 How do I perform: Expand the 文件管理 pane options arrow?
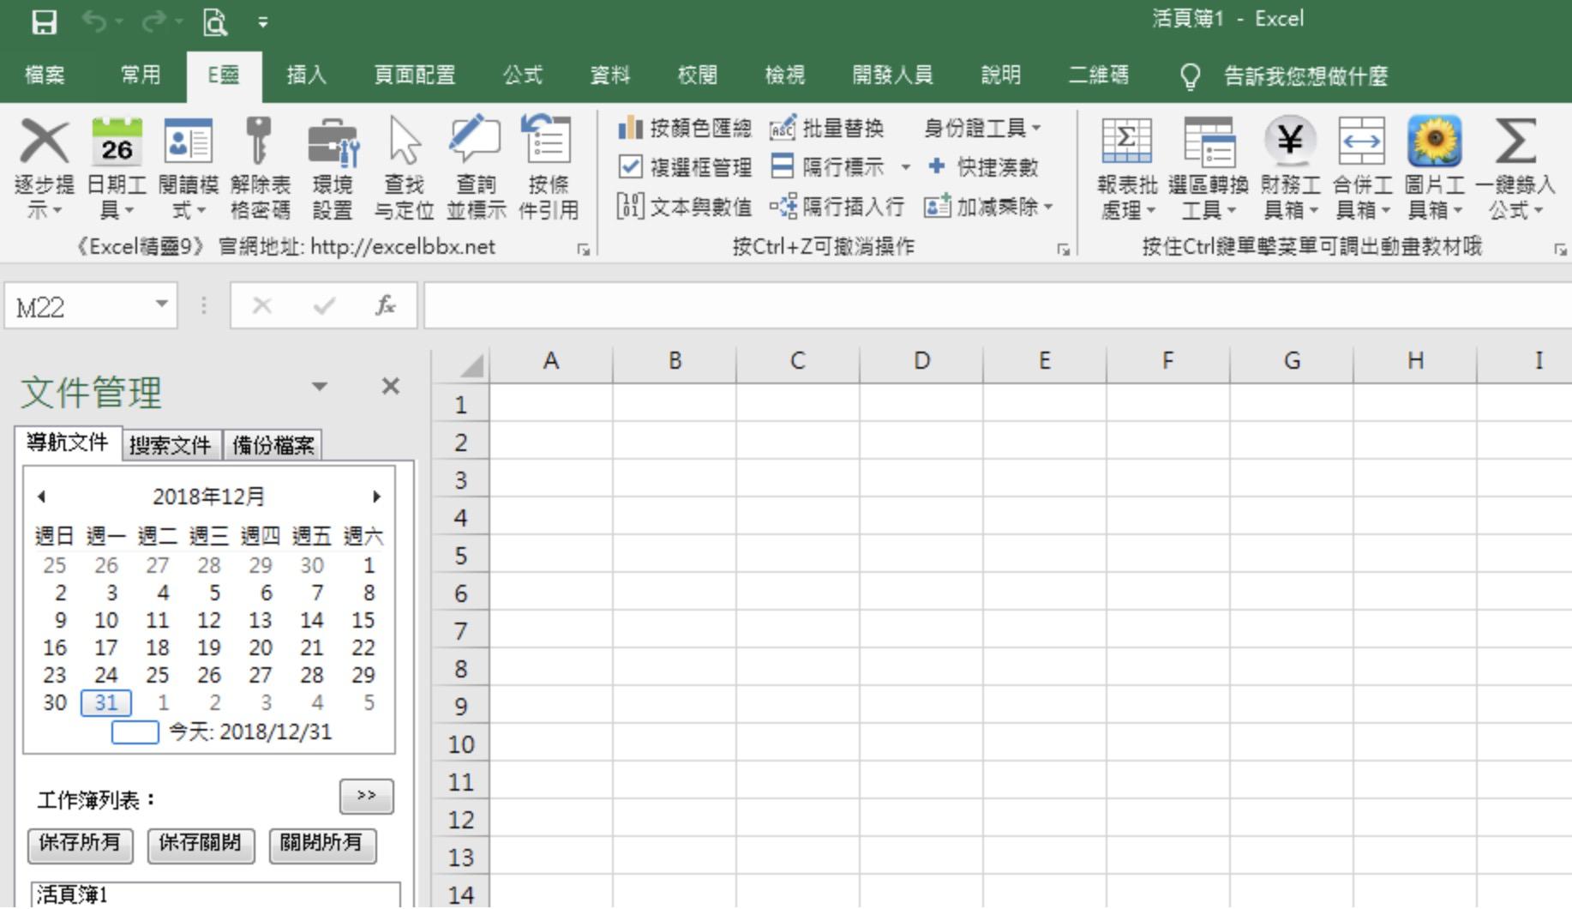pos(320,387)
